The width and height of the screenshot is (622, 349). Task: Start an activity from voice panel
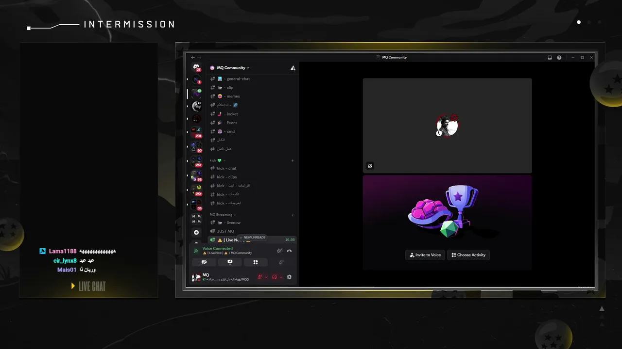click(x=256, y=262)
